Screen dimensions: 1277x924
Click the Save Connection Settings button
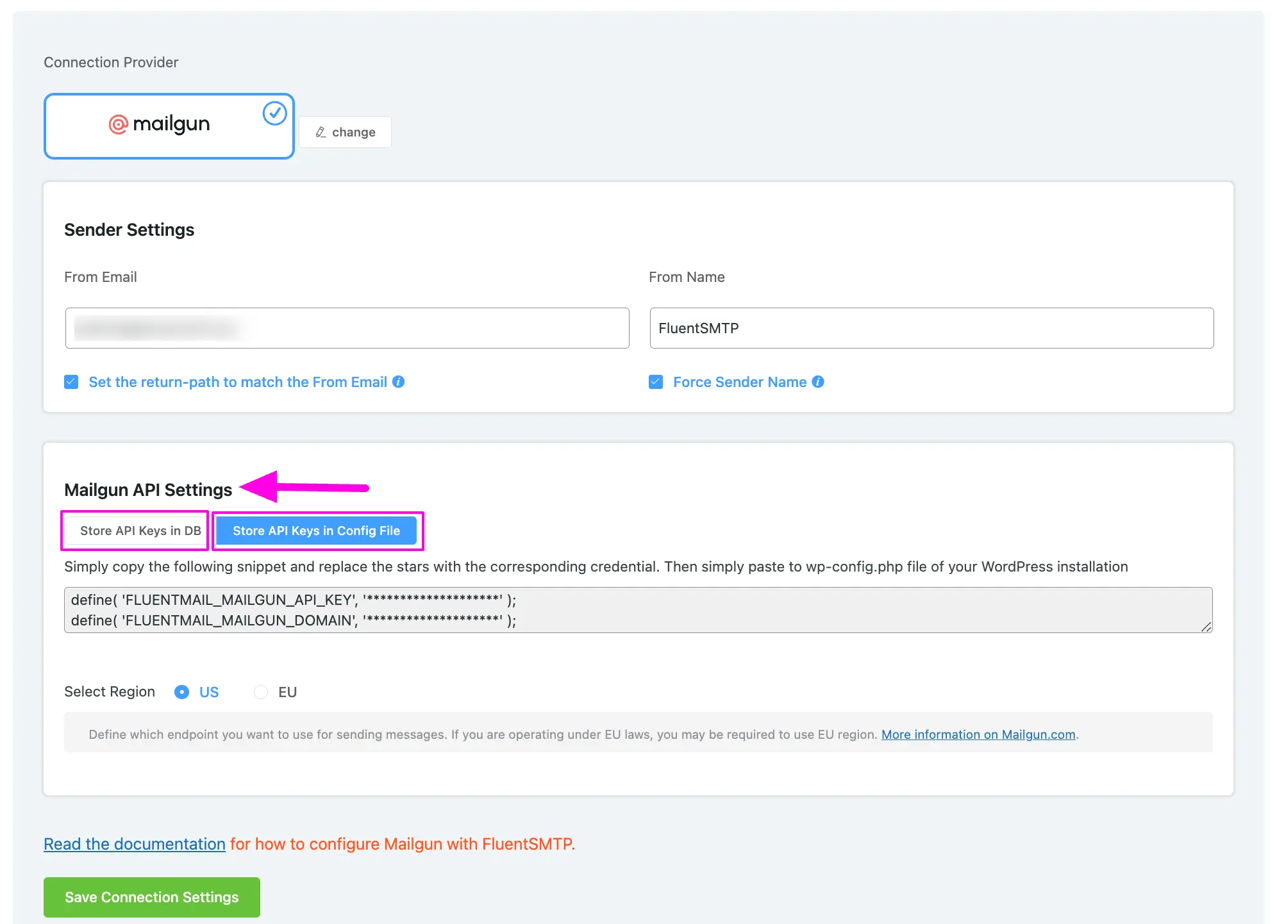(152, 897)
